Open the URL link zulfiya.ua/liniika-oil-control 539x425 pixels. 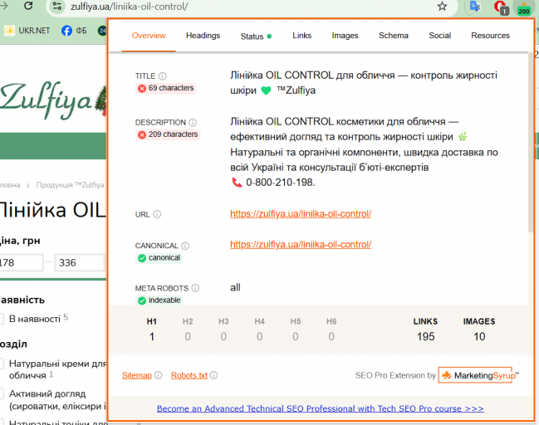coord(301,213)
